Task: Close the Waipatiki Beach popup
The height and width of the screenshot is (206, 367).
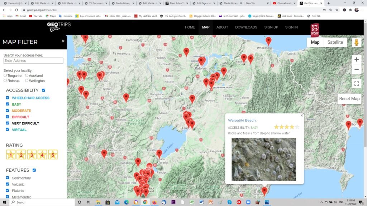Action: click(x=302, y=116)
